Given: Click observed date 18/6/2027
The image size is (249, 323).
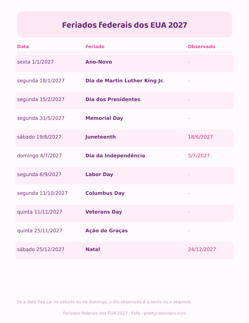Looking at the screenshot, I should click(200, 137).
